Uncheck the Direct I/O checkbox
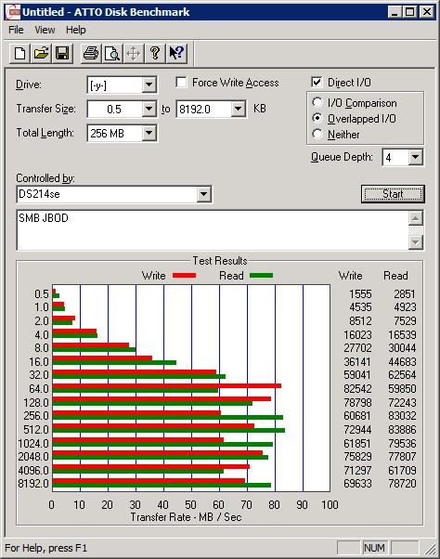The image size is (440, 559). tap(317, 83)
